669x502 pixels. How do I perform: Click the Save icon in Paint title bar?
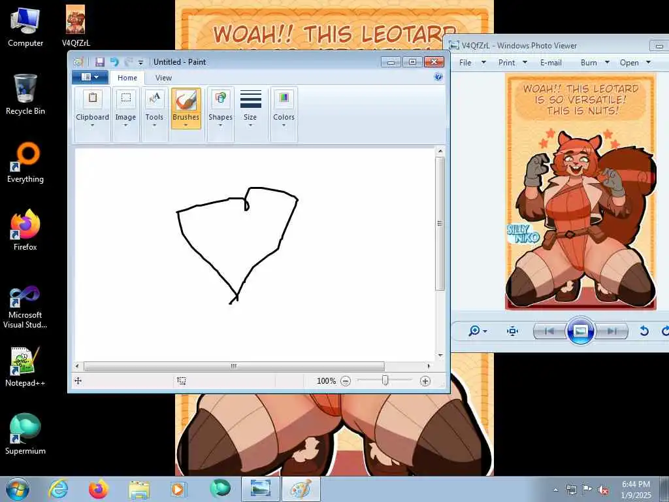100,62
